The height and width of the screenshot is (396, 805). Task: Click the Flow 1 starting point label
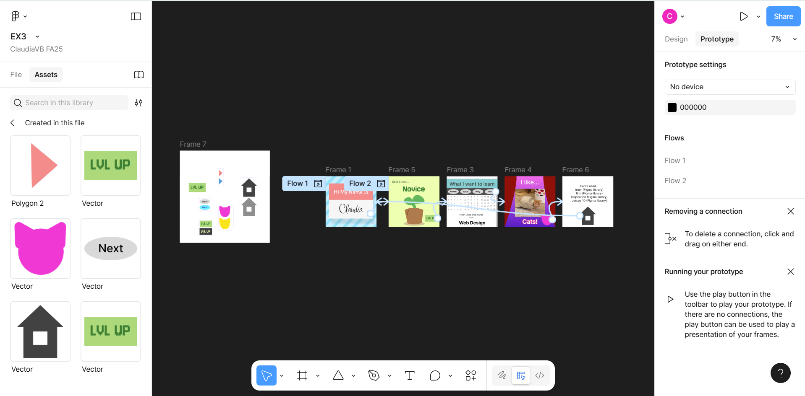click(x=298, y=184)
